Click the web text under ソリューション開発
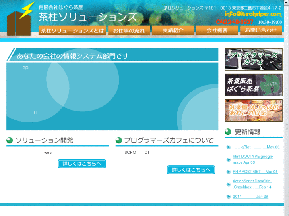This screenshot has width=289, height=216. 48,153
